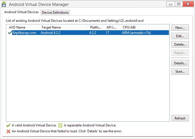Click the green checkmark beside Replikacep.com

click(x=10, y=33)
